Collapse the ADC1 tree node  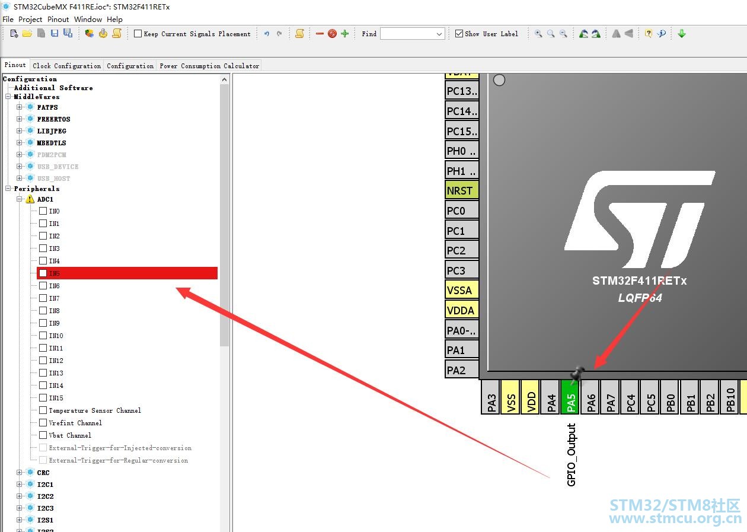[x=20, y=199]
